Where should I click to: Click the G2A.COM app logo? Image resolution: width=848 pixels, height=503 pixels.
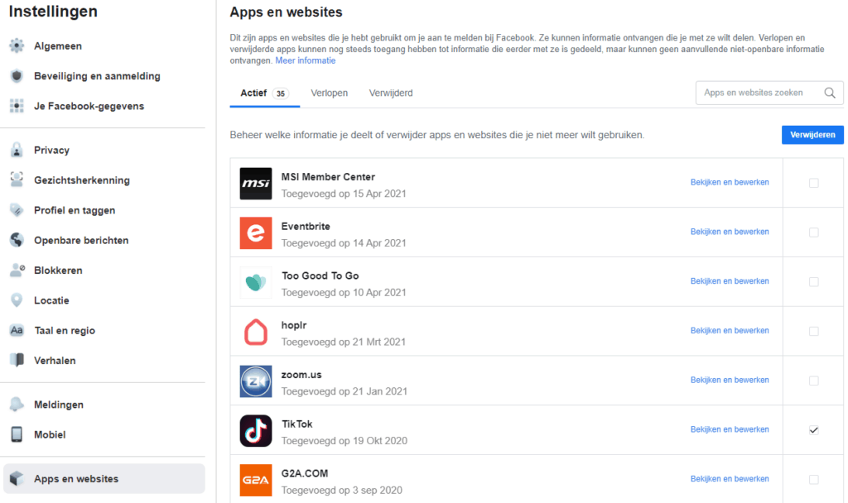coord(256,480)
